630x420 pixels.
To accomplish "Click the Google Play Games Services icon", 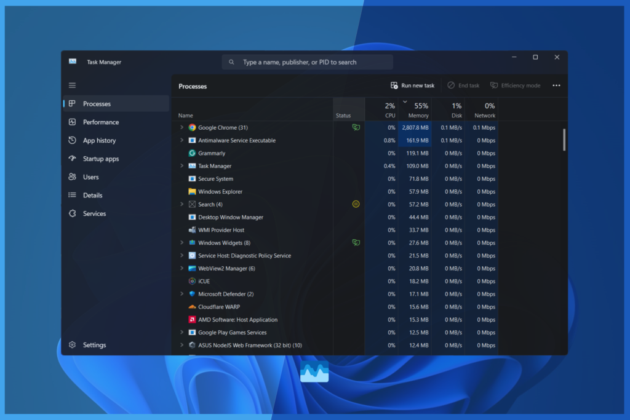I will pos(192,333).
